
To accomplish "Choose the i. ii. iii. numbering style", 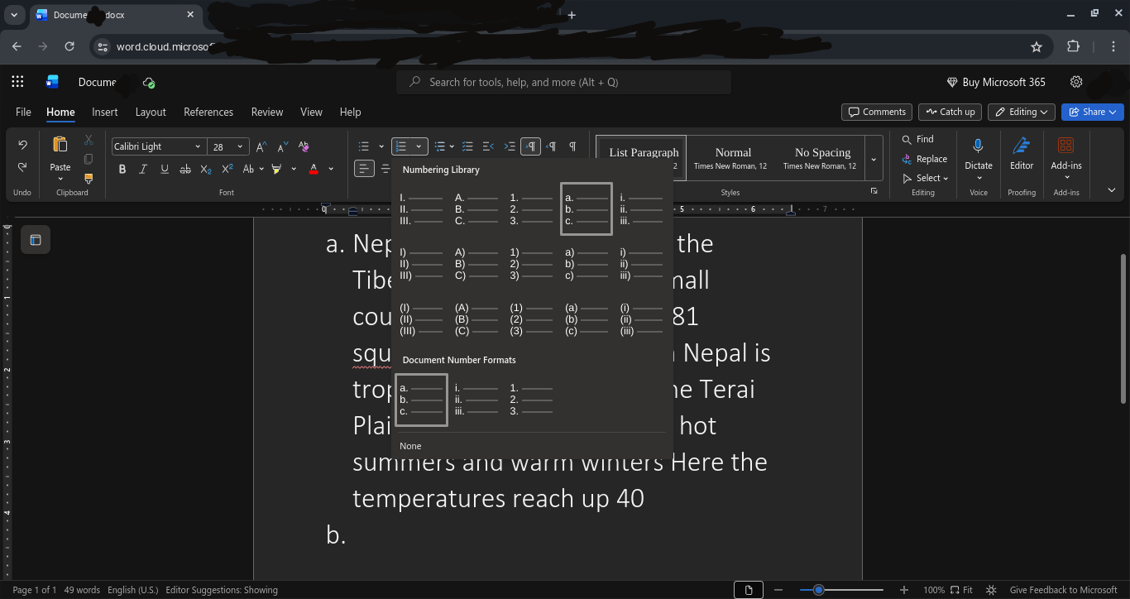I will 642,208.
